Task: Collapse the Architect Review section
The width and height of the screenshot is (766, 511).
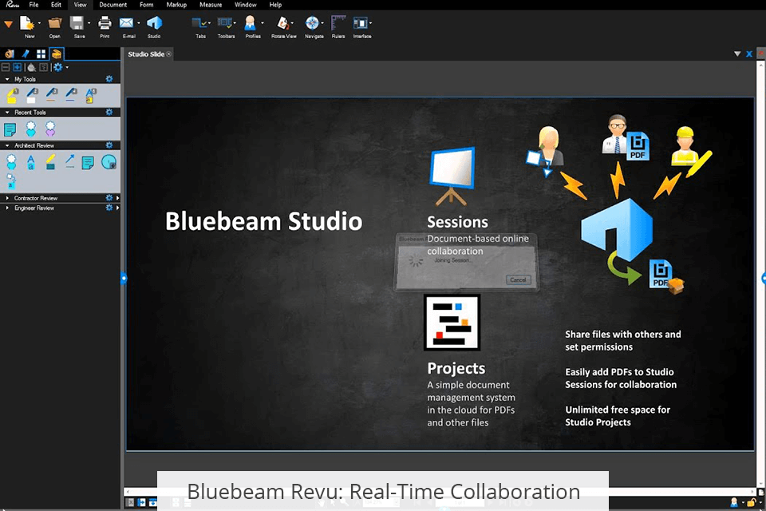Action: pos(7,145)
